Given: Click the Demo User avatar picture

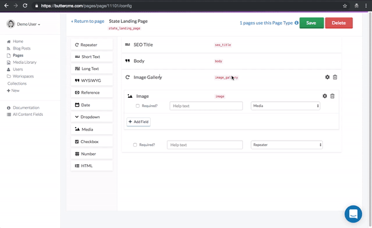Looking at the screenshot, I should [x=11, y=24].
